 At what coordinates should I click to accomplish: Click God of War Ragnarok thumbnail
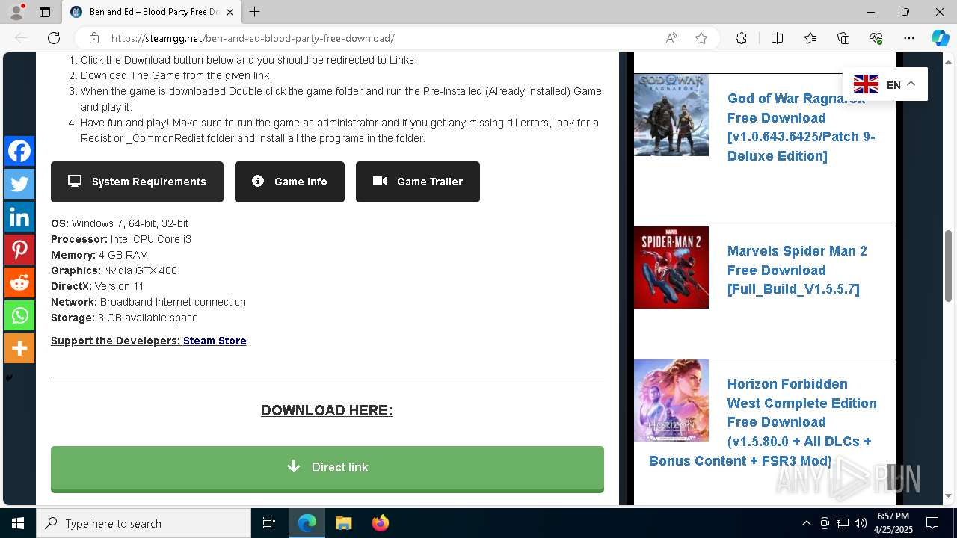click(x=671, y=114)
